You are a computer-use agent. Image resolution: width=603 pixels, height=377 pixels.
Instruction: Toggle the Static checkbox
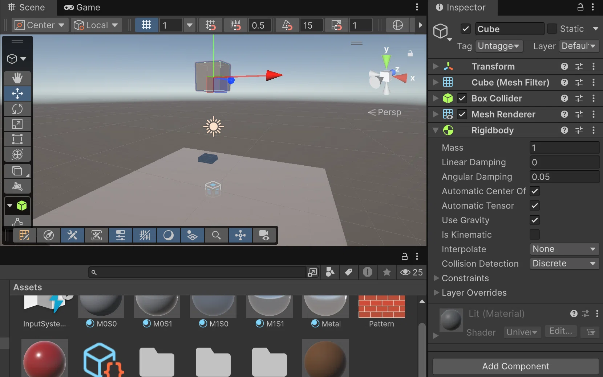tap(552, 29)
